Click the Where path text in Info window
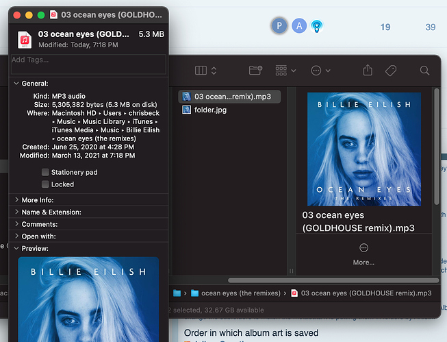The height and width of the screenshot is (342, 447). 106,125
